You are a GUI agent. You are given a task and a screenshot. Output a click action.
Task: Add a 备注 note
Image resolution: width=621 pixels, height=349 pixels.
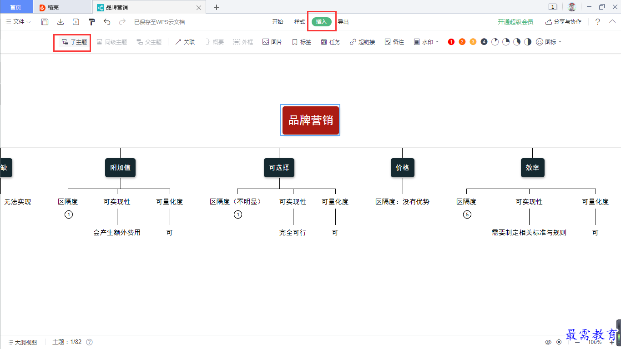coord(394,42)
